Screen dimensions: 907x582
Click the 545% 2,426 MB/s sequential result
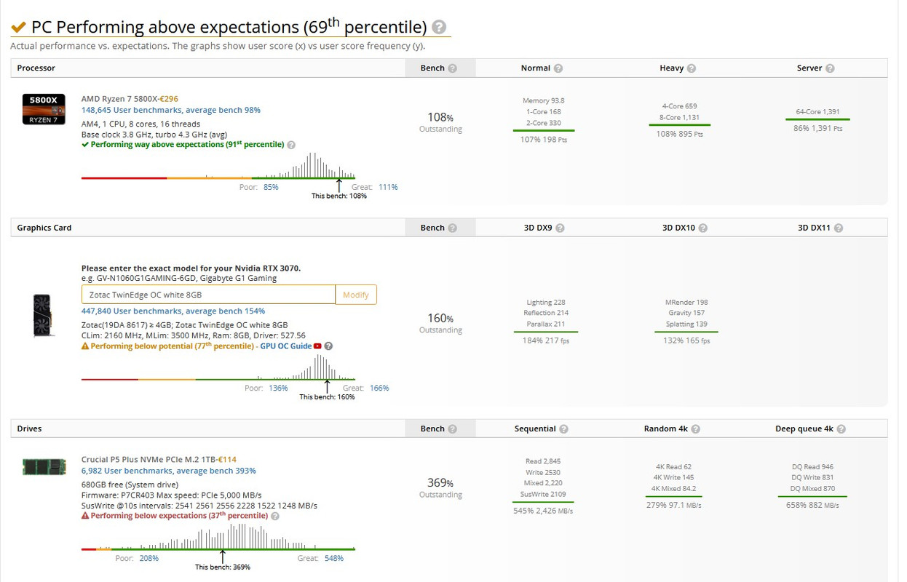click(543, 511)
